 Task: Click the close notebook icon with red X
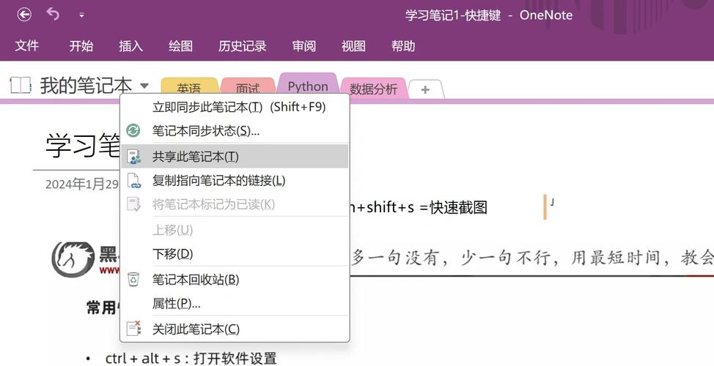click(x=133, y=328)
